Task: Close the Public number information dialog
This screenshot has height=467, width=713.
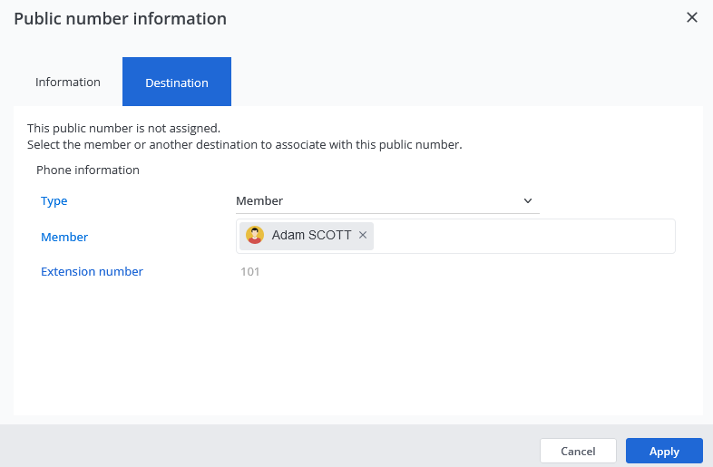Action: point(692,17)
